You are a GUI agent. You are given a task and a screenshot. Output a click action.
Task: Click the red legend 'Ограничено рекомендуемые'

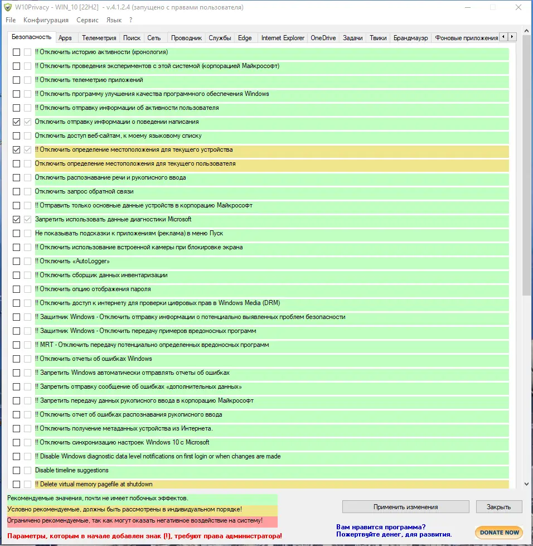tap(142, 520)
